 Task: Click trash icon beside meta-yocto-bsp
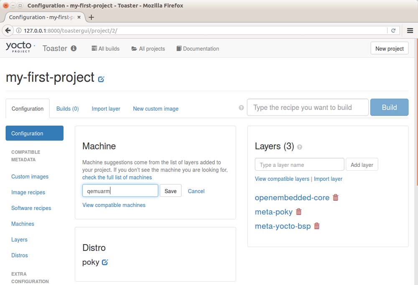pyautogui.click(x=317, y=226)
